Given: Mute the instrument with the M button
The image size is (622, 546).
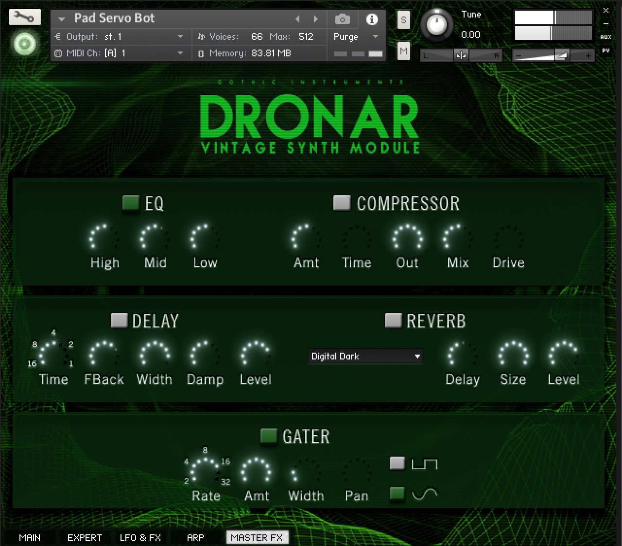Looking at the screenshot, I should click(403, 51).
